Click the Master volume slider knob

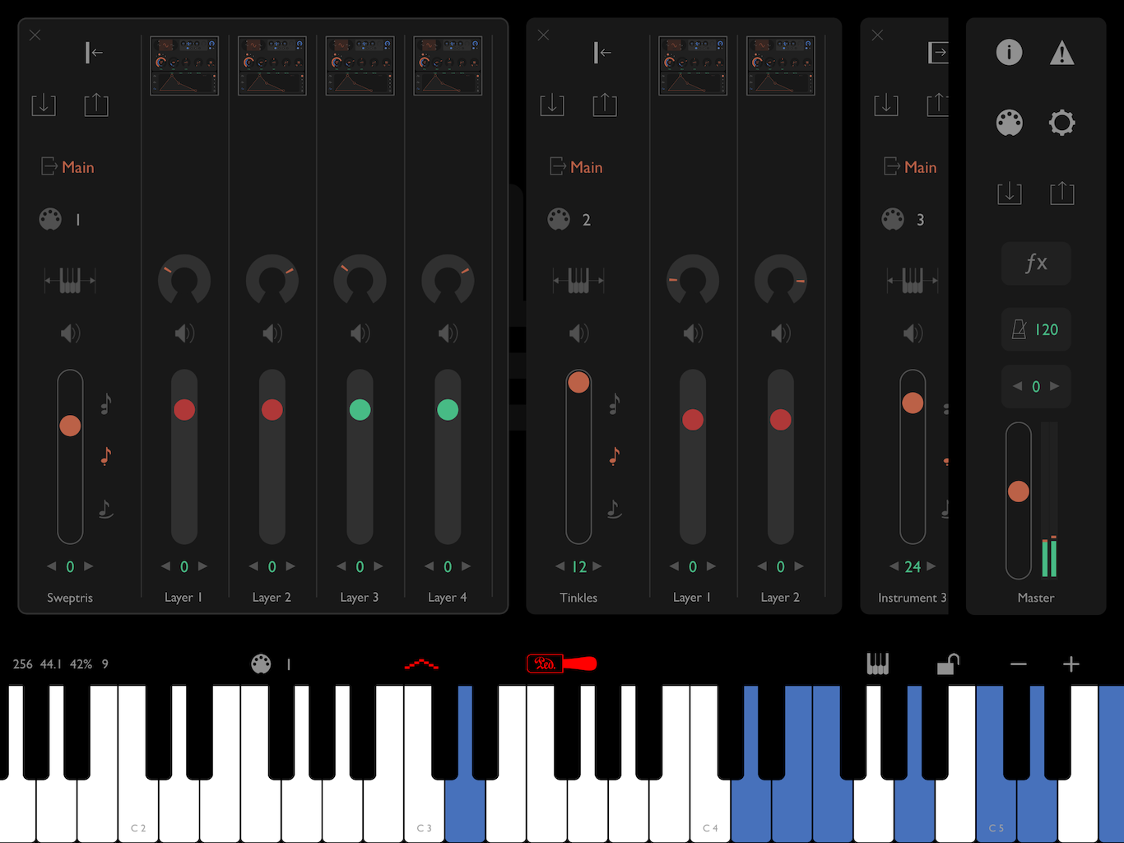pos(1019,491)
